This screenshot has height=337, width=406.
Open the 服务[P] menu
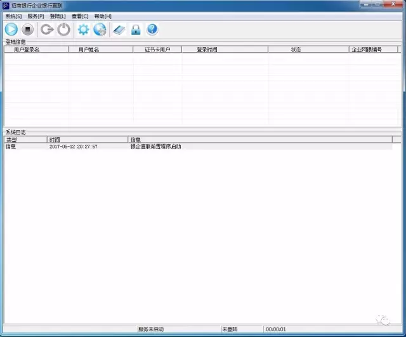(x=36, y=15)
